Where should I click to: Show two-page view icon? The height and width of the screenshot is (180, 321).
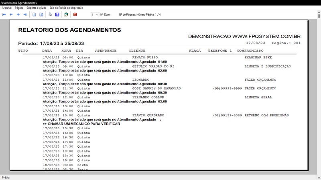click(x=41, y=14)
